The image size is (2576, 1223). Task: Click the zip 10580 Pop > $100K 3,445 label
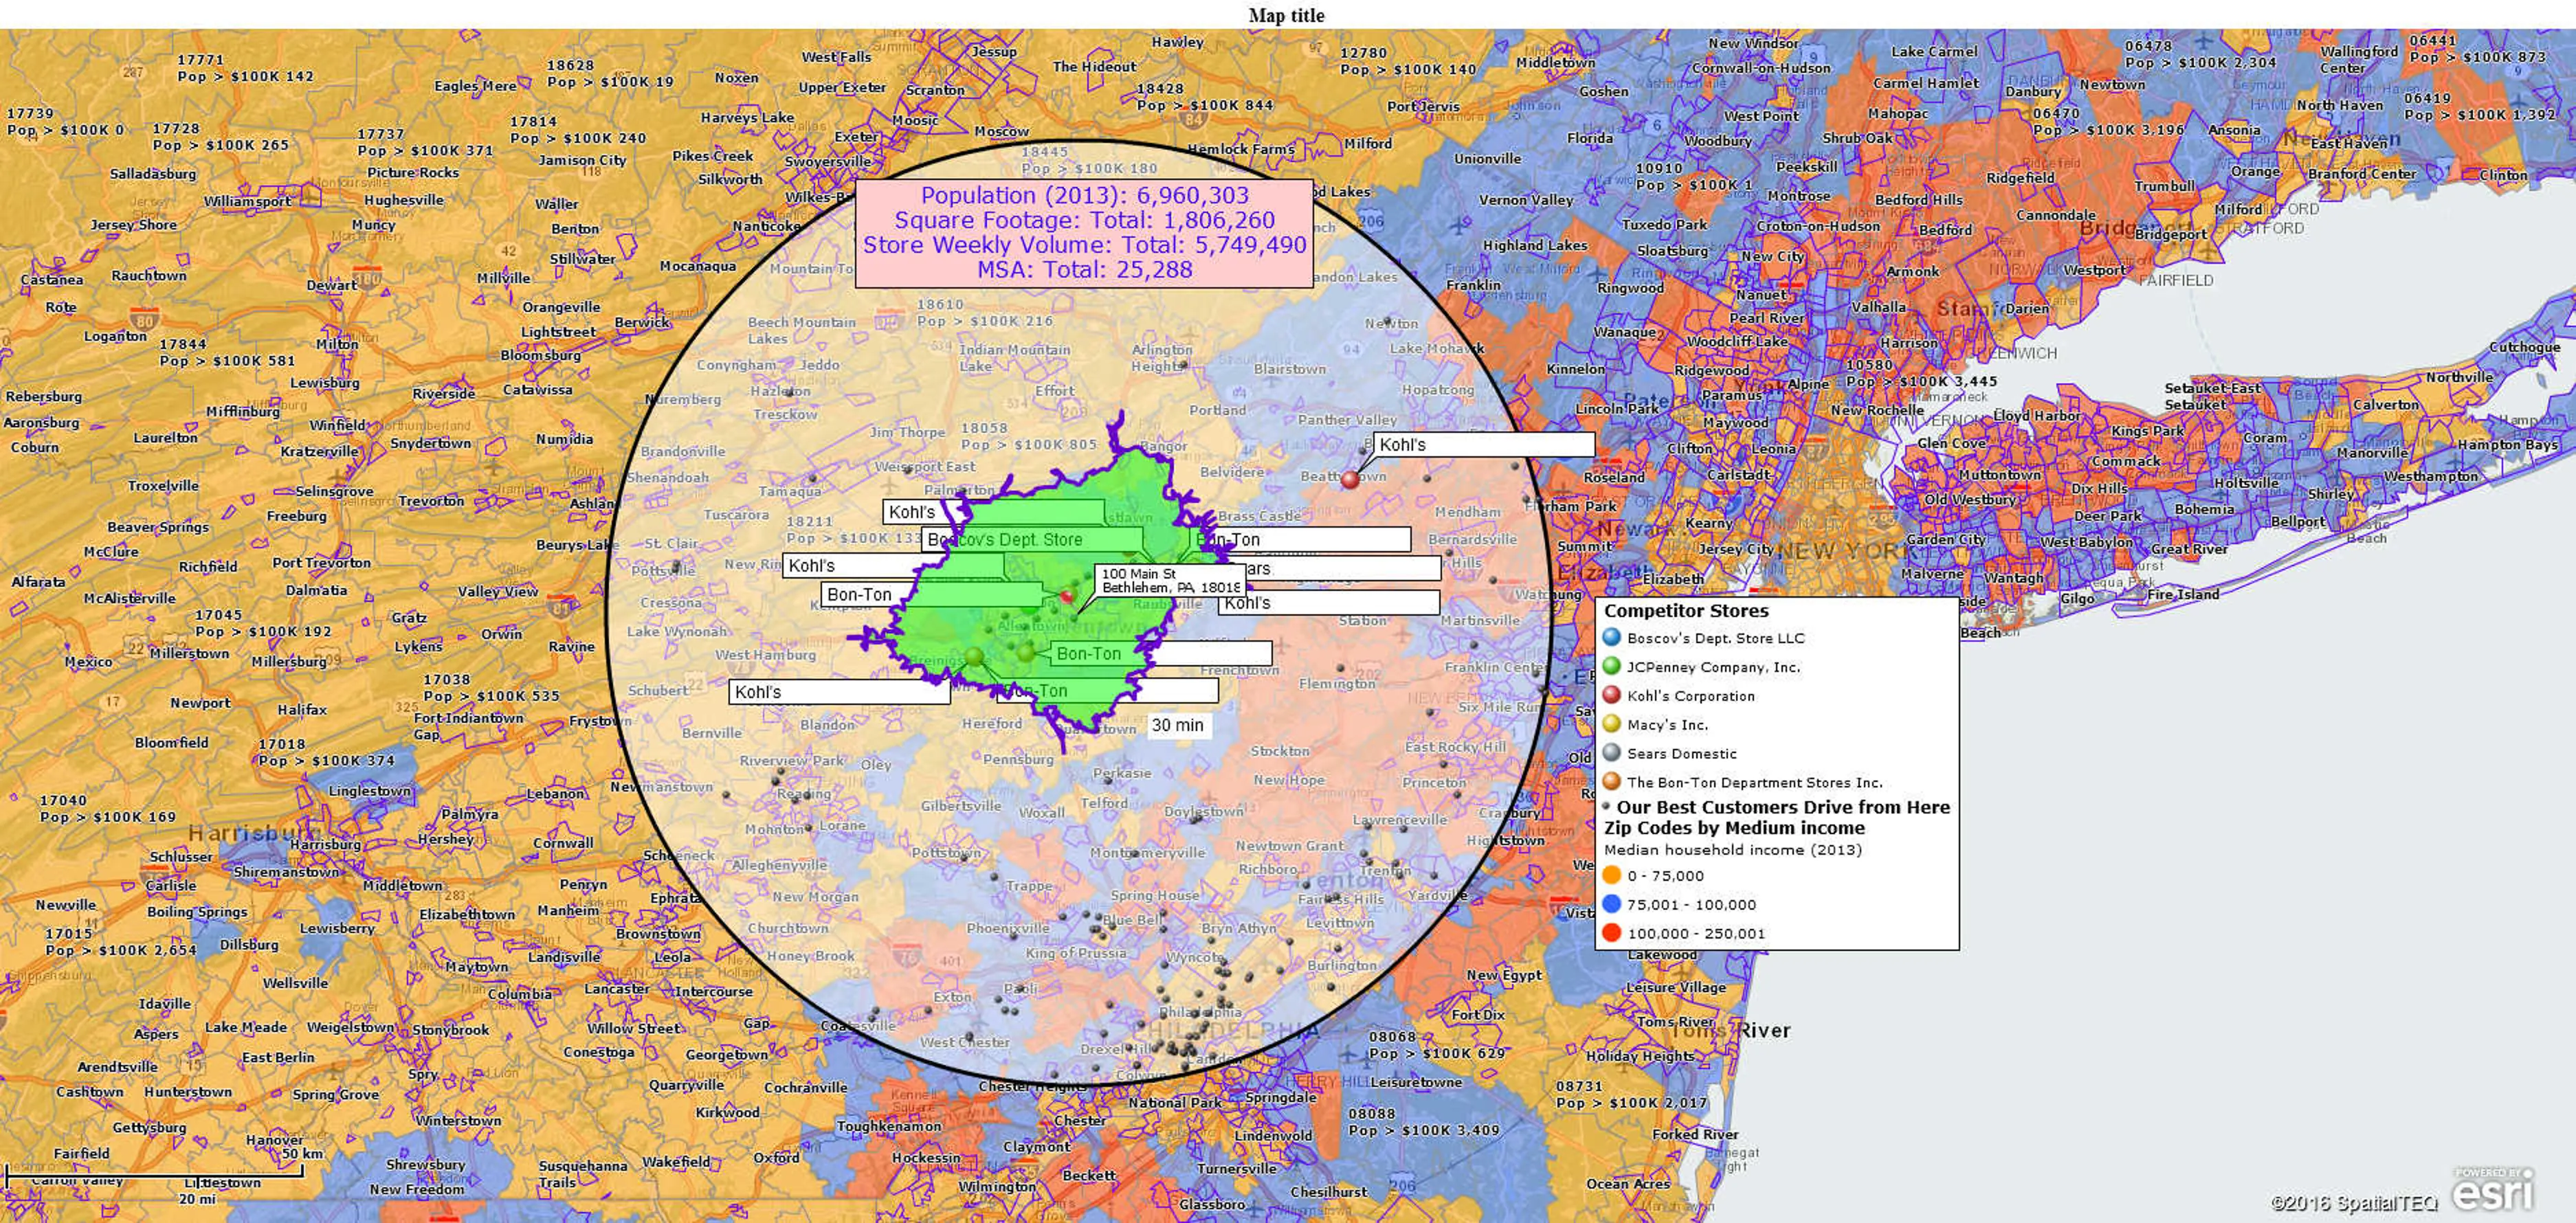click(1921, 373)
